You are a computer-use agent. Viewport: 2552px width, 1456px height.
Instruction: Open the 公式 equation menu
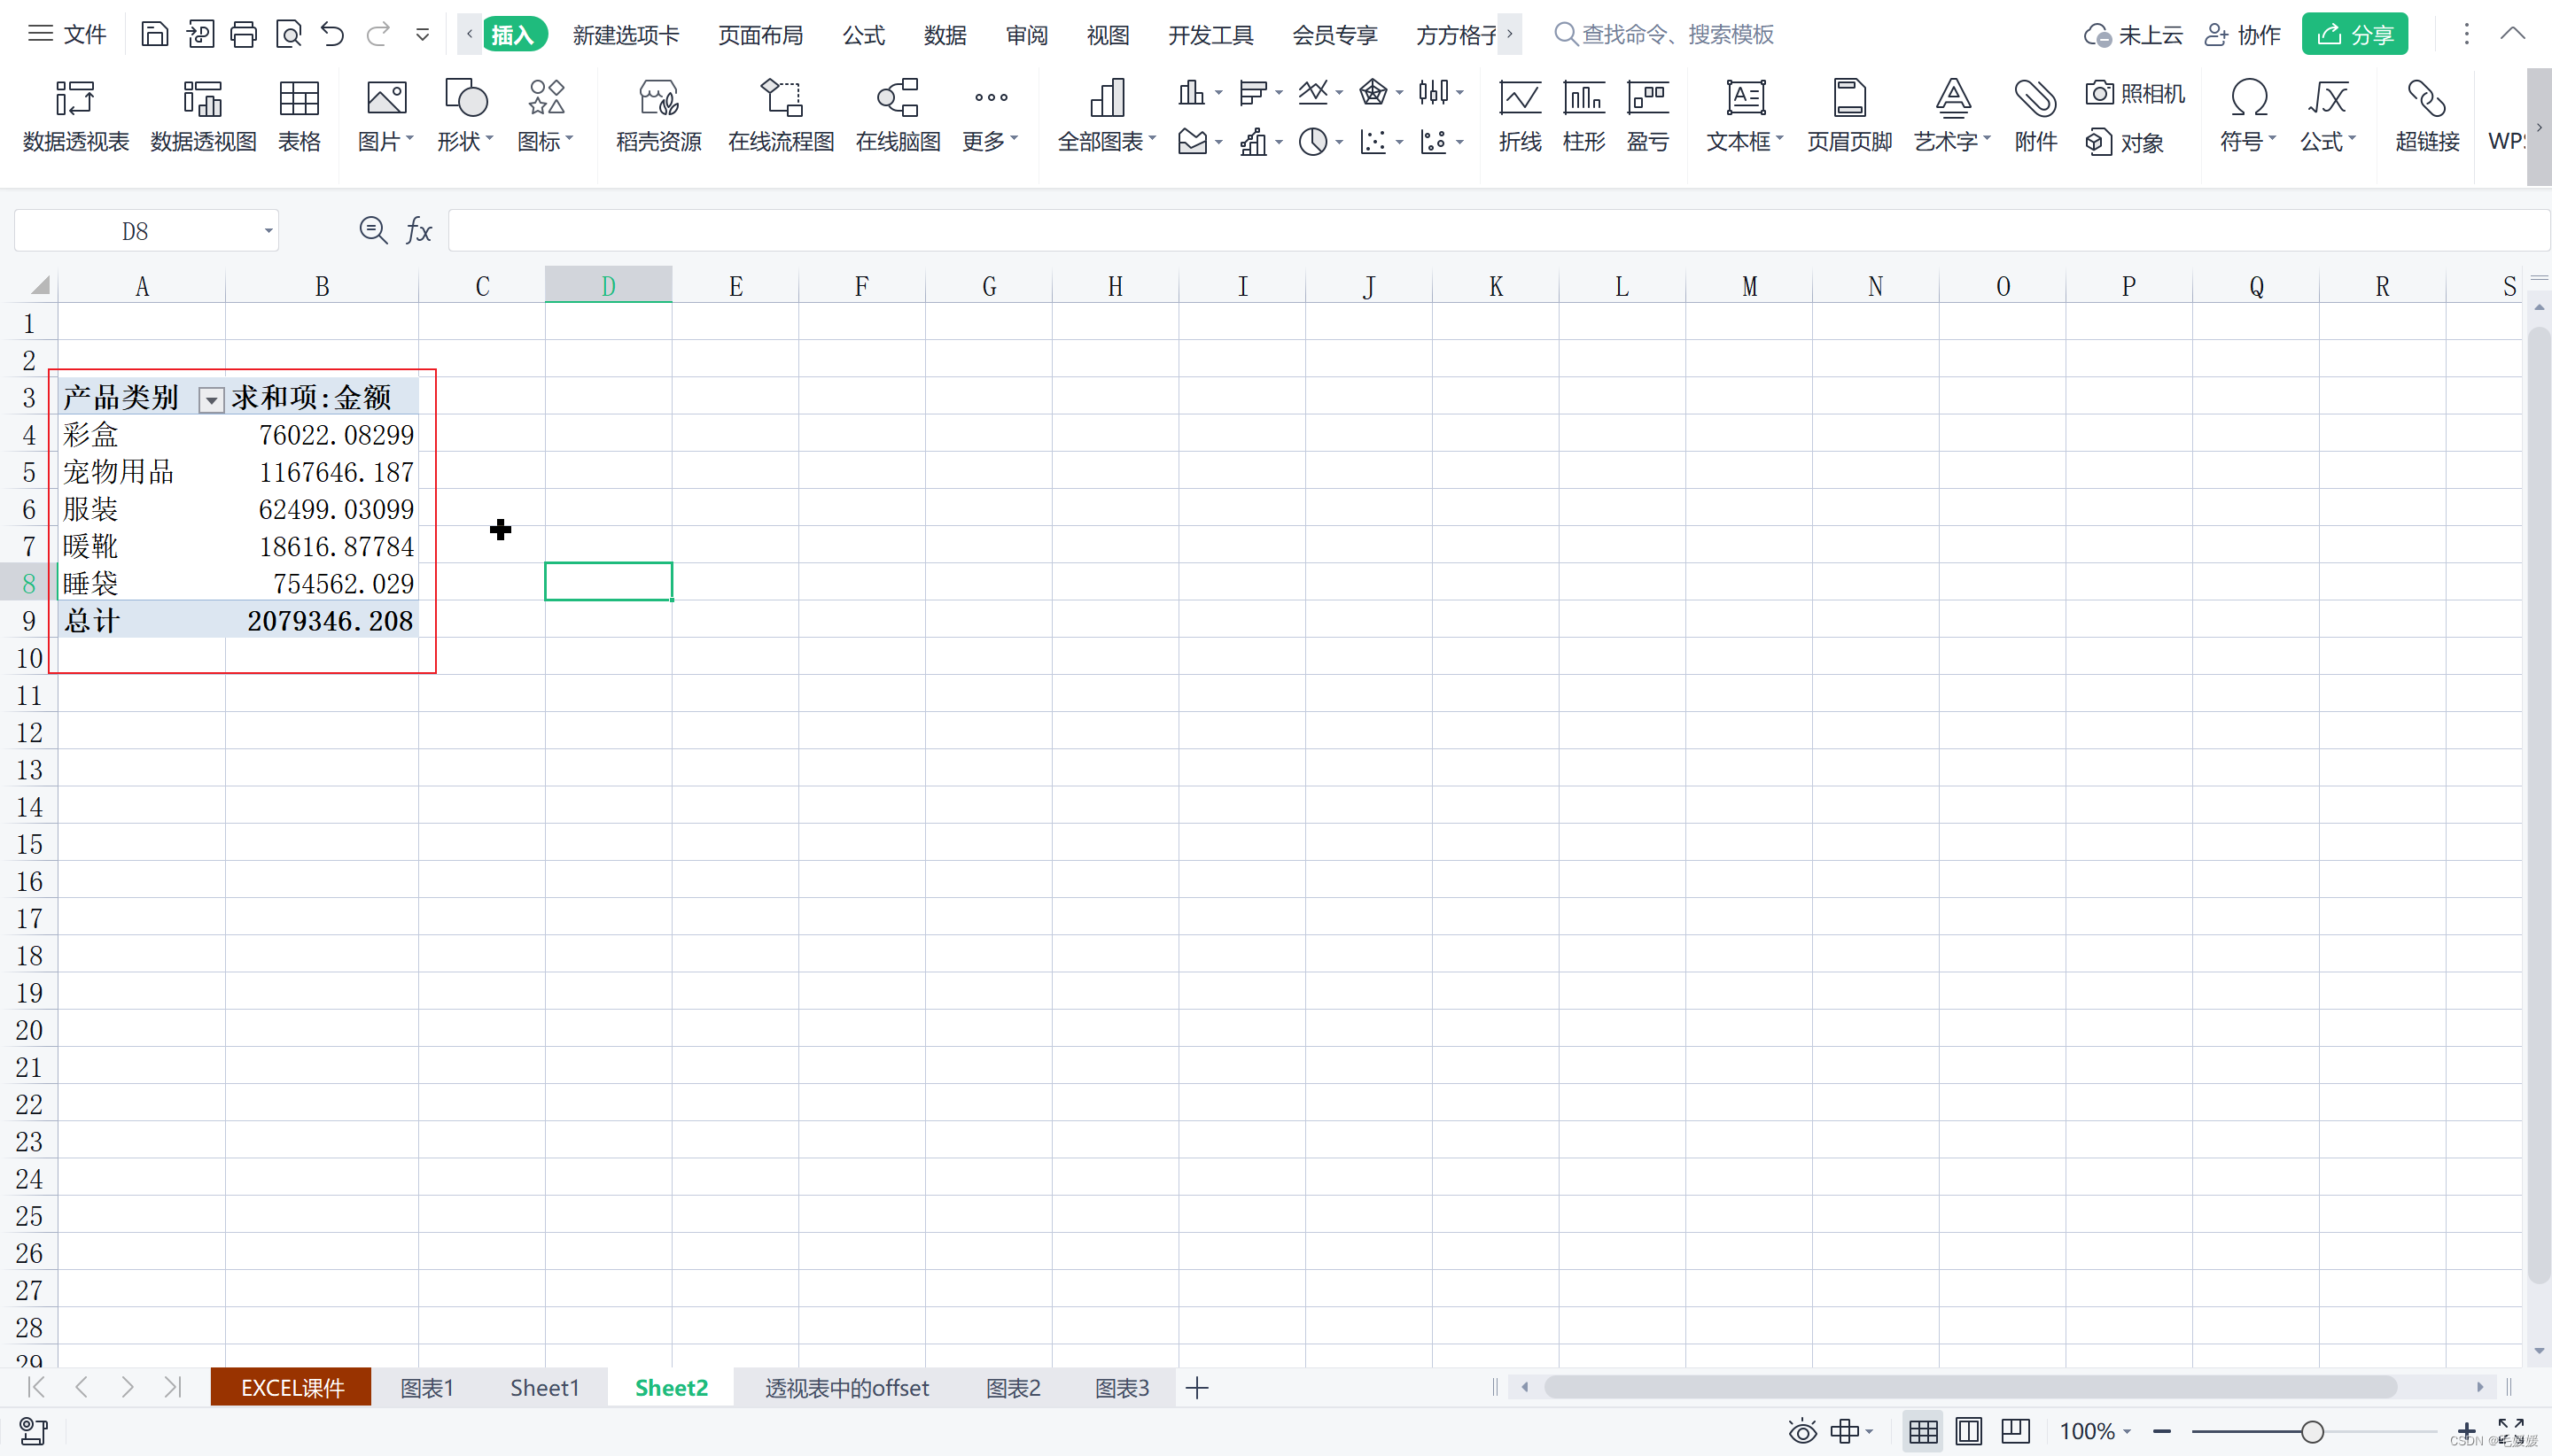pos(2328,116)
